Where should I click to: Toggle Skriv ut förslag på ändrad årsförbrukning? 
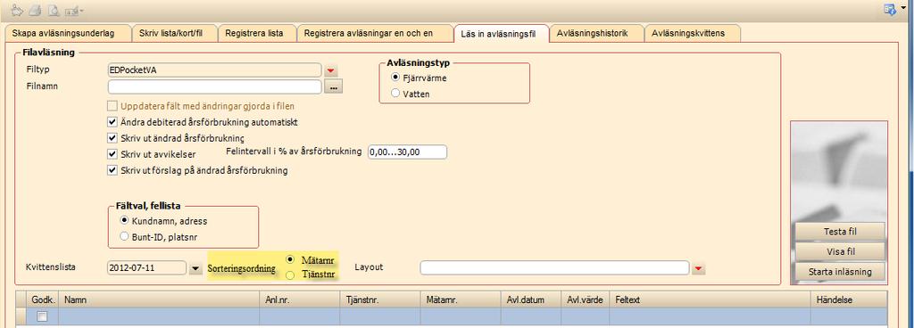(x=112, y=171)
